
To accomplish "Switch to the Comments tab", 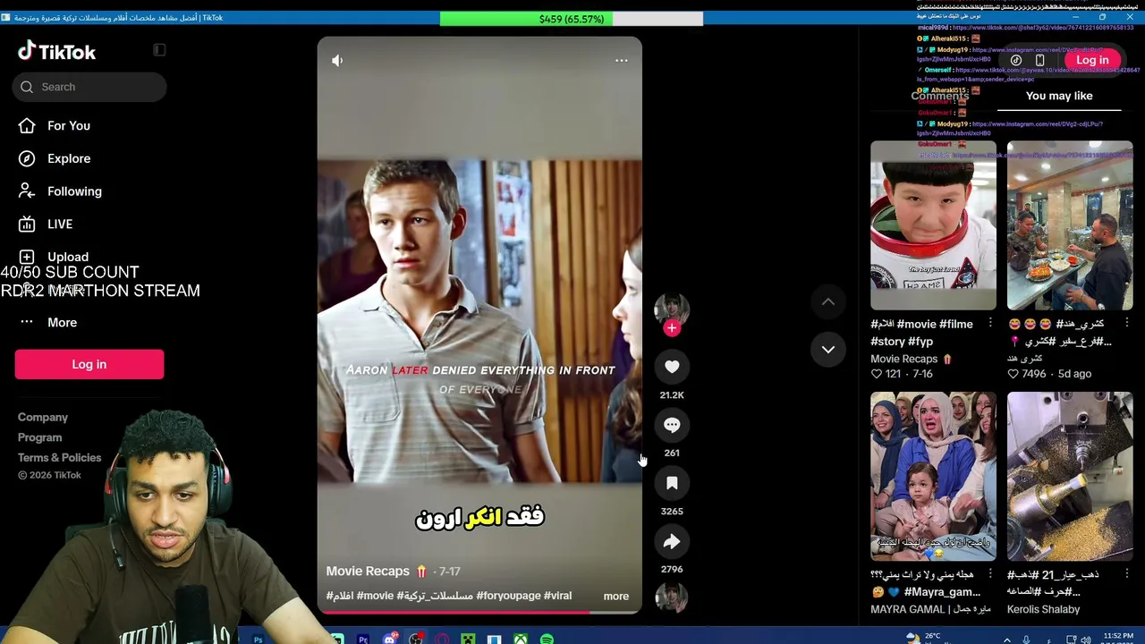I will coord(939,96).
